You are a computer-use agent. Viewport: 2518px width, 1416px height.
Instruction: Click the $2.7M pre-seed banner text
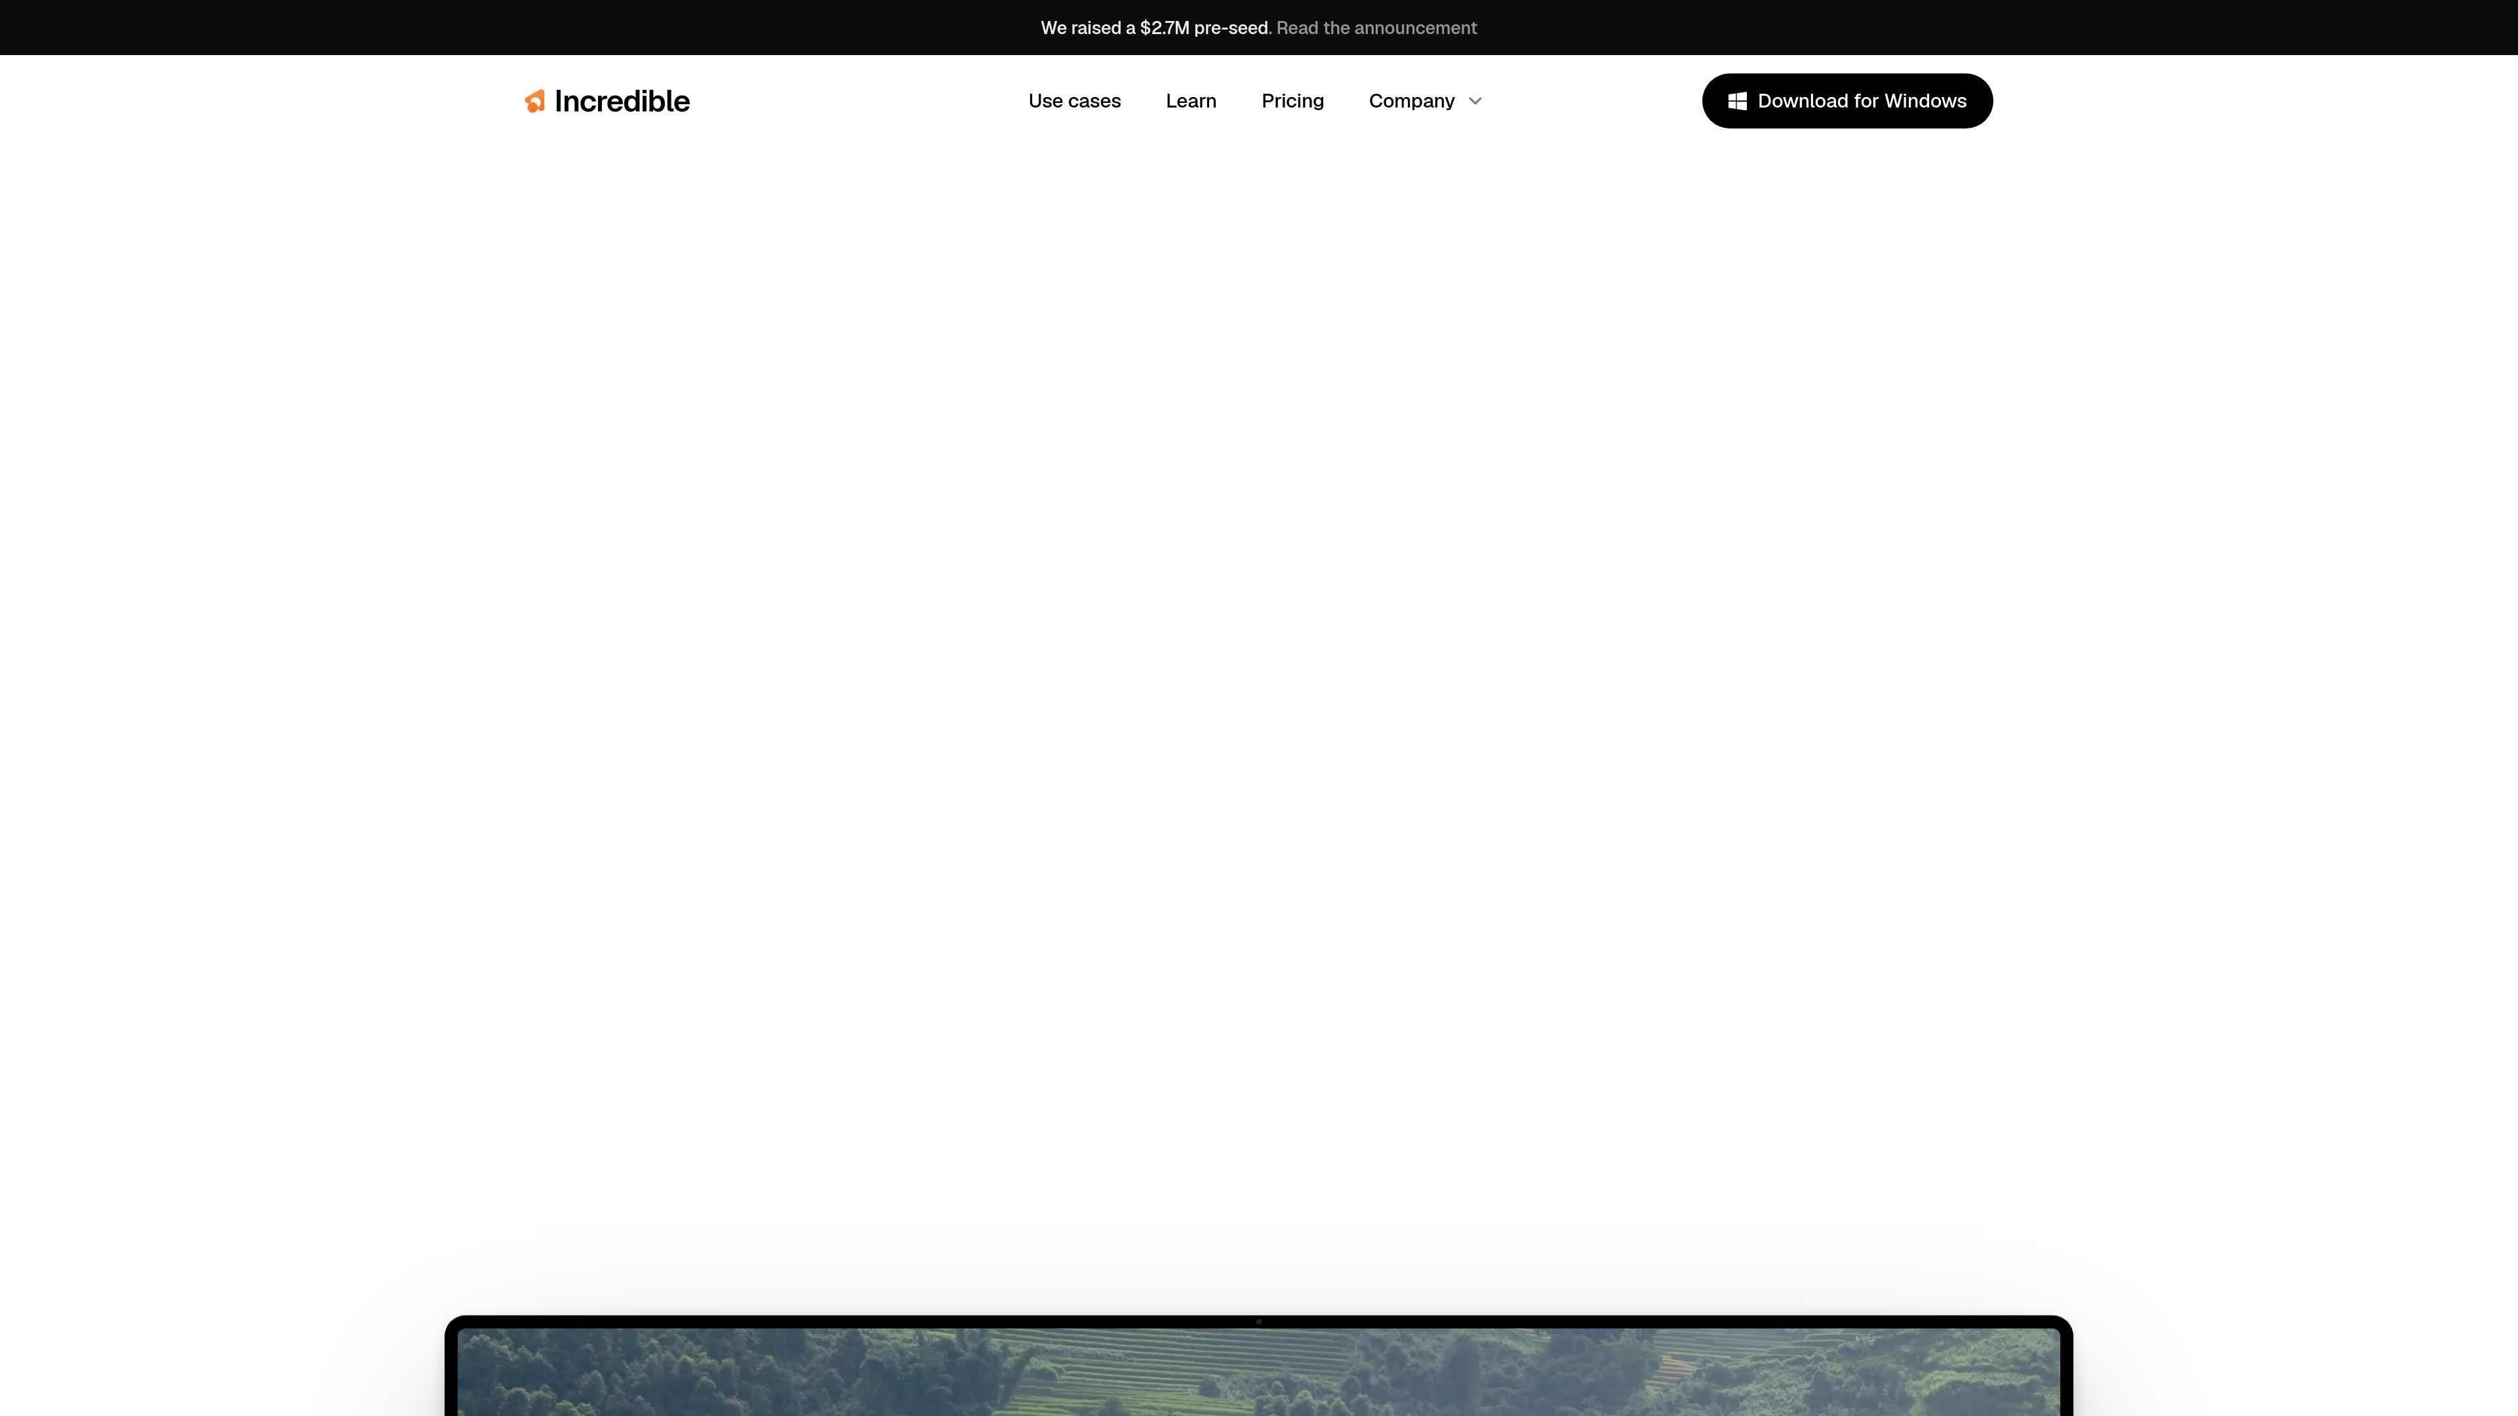(1155, 28)
